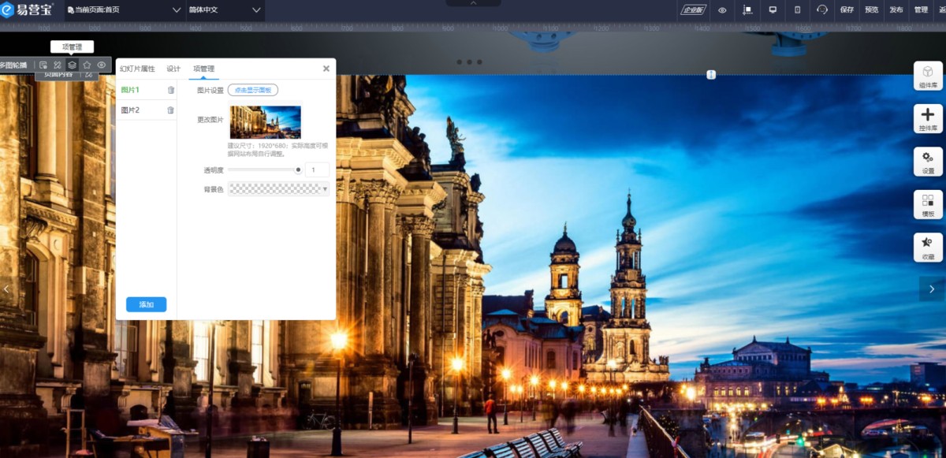The height and width of the screenshot is (458, 946).
Task: Close the slide settings panel
Action: pyautogui.click(x=326, y=69)
